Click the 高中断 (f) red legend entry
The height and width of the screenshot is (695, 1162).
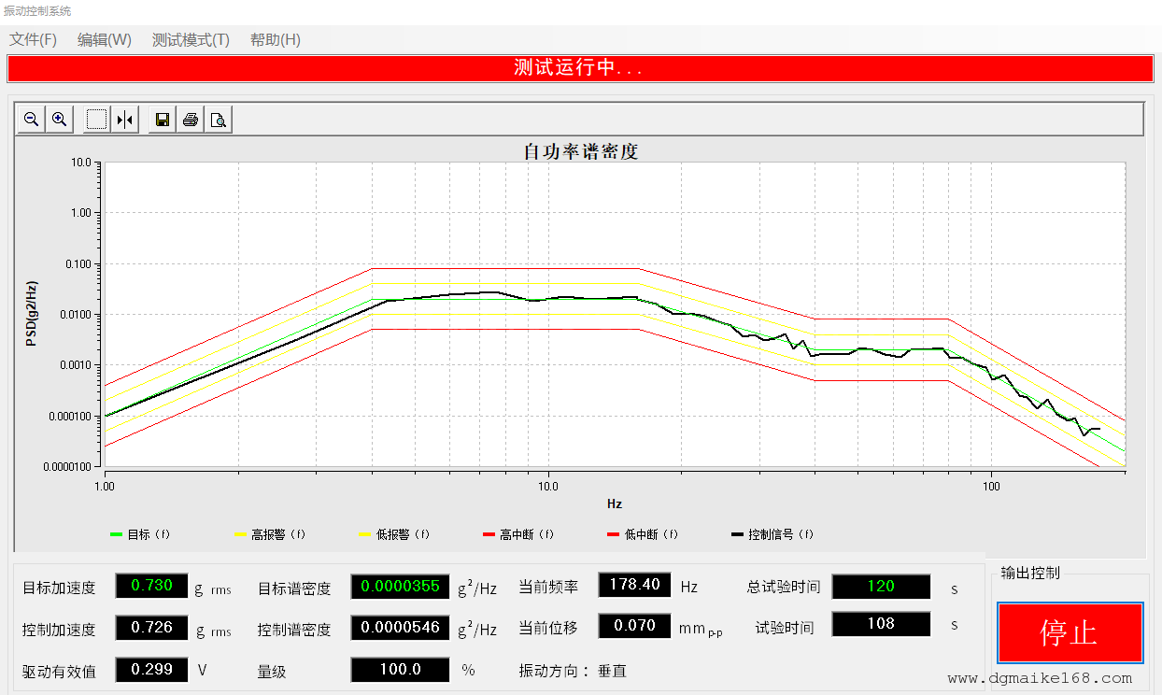[518, 535]
